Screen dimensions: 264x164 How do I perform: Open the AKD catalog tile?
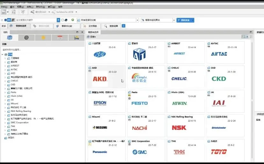tap(106, 77)
